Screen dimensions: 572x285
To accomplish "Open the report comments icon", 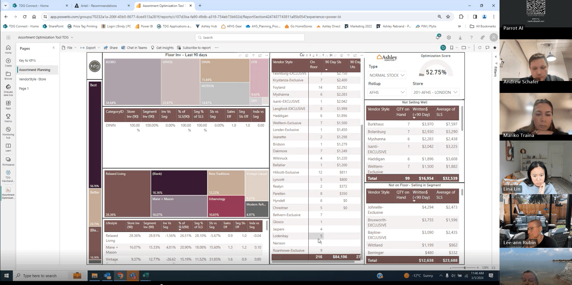I will (487, 48).
